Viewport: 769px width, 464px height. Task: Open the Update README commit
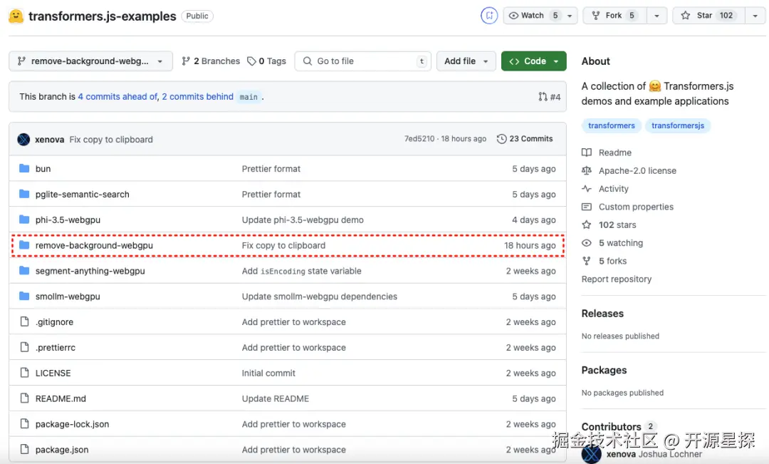pyautogui.click(x=275, y=398)
